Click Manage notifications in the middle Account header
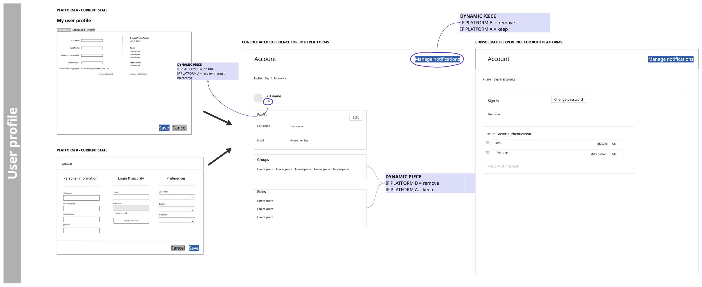This screenshot has height=287, width=702. [x=437, y=59]
